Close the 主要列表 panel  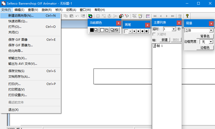179,23
